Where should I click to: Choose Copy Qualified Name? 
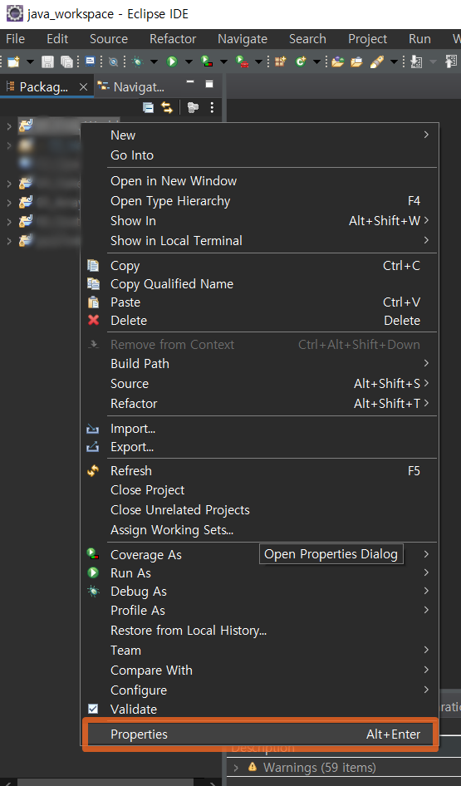pos(260,284)
